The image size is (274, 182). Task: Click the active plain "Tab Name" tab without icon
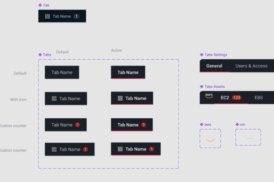click(x=128, y=72)
